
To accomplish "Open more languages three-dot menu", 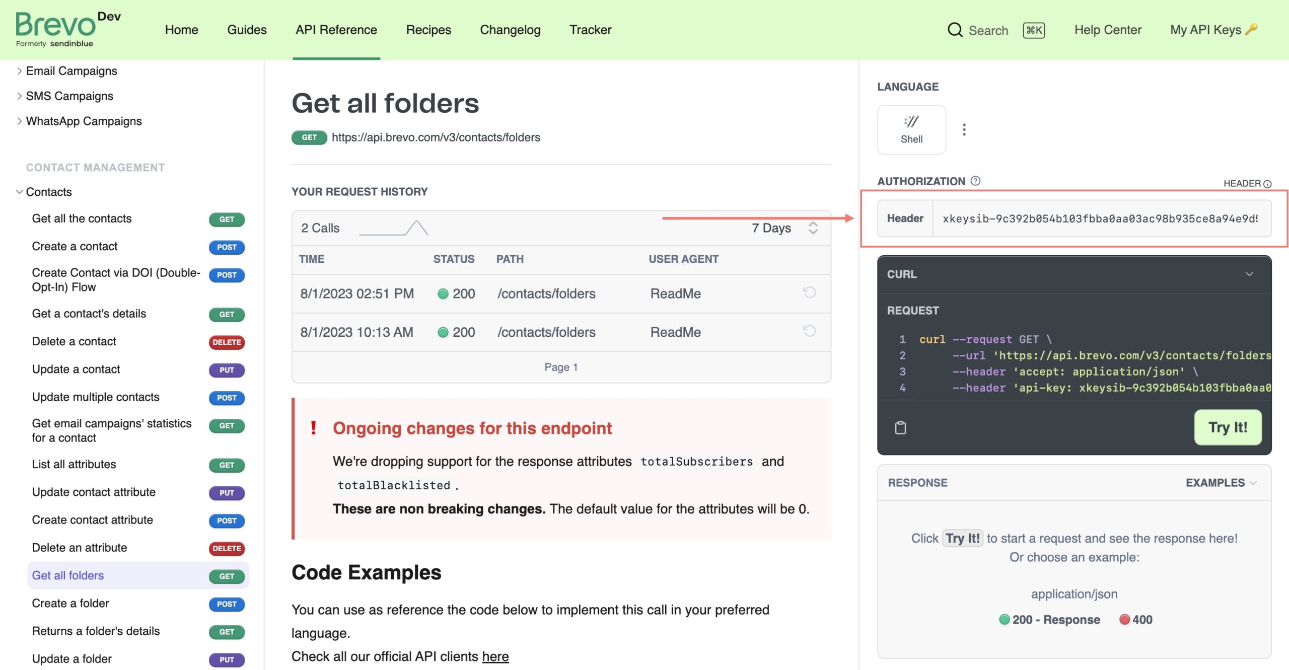I will click(964, 129).
